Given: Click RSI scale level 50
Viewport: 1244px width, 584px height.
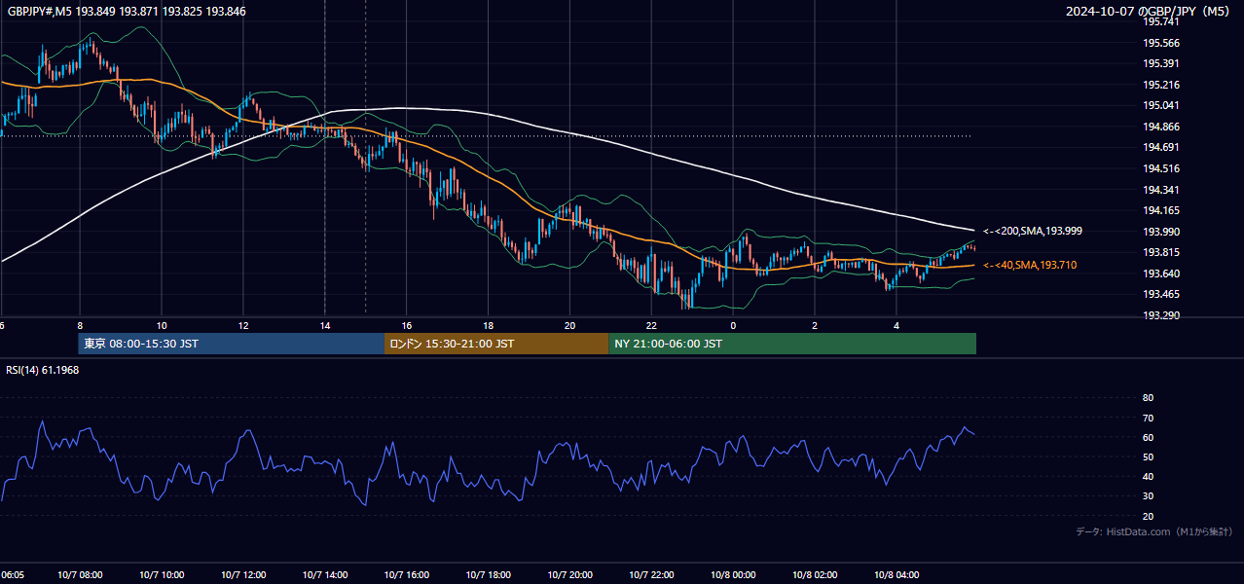Looking at the screenshot, I should click(x=1148, y=456).
